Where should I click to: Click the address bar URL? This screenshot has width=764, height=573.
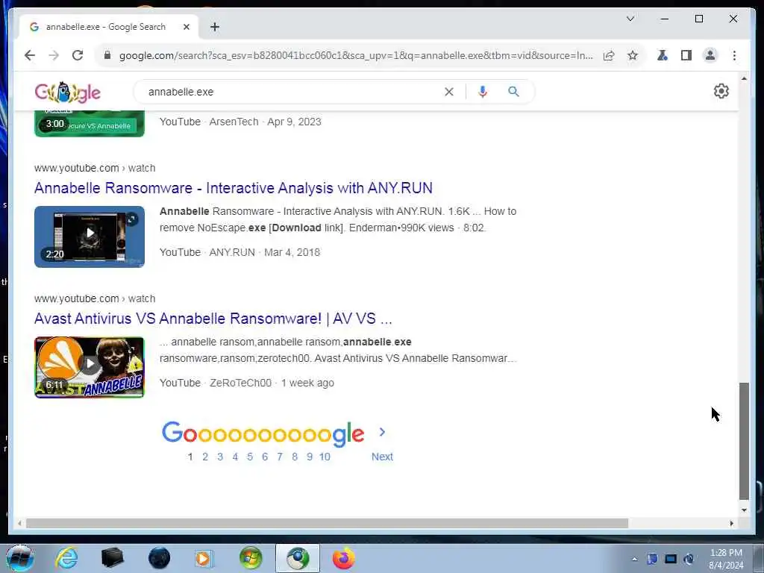click(x=356, y=55)
